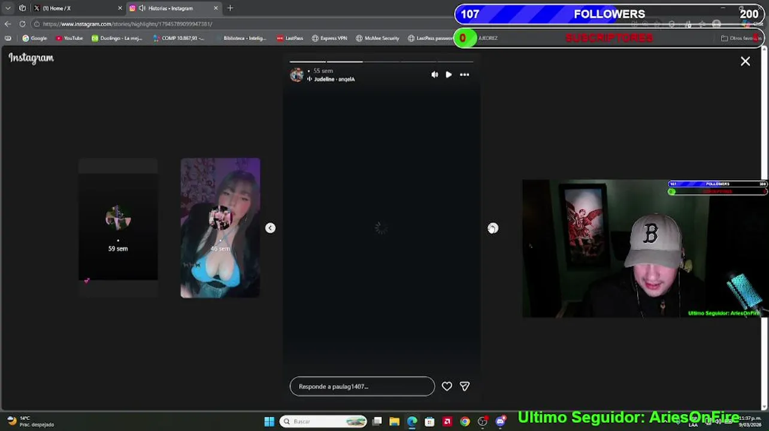Click the taskbar "Buscar" search box
The width and height of the screenshot is (769, 431).
[323, 421]
